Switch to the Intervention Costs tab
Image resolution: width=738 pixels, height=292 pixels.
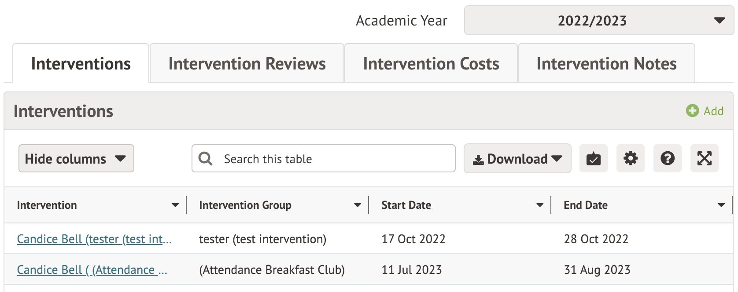coord(431,64)
